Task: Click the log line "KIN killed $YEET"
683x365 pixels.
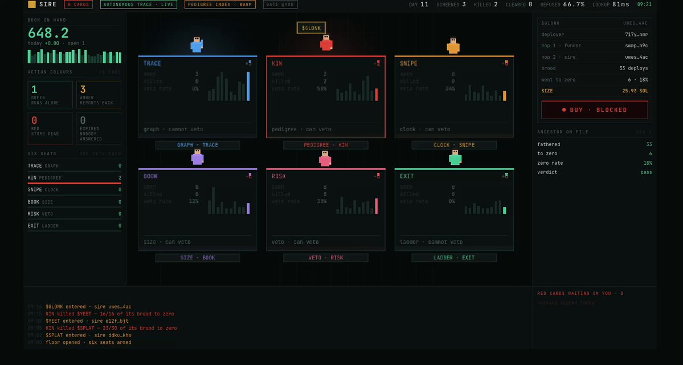Action: point(110,314)
